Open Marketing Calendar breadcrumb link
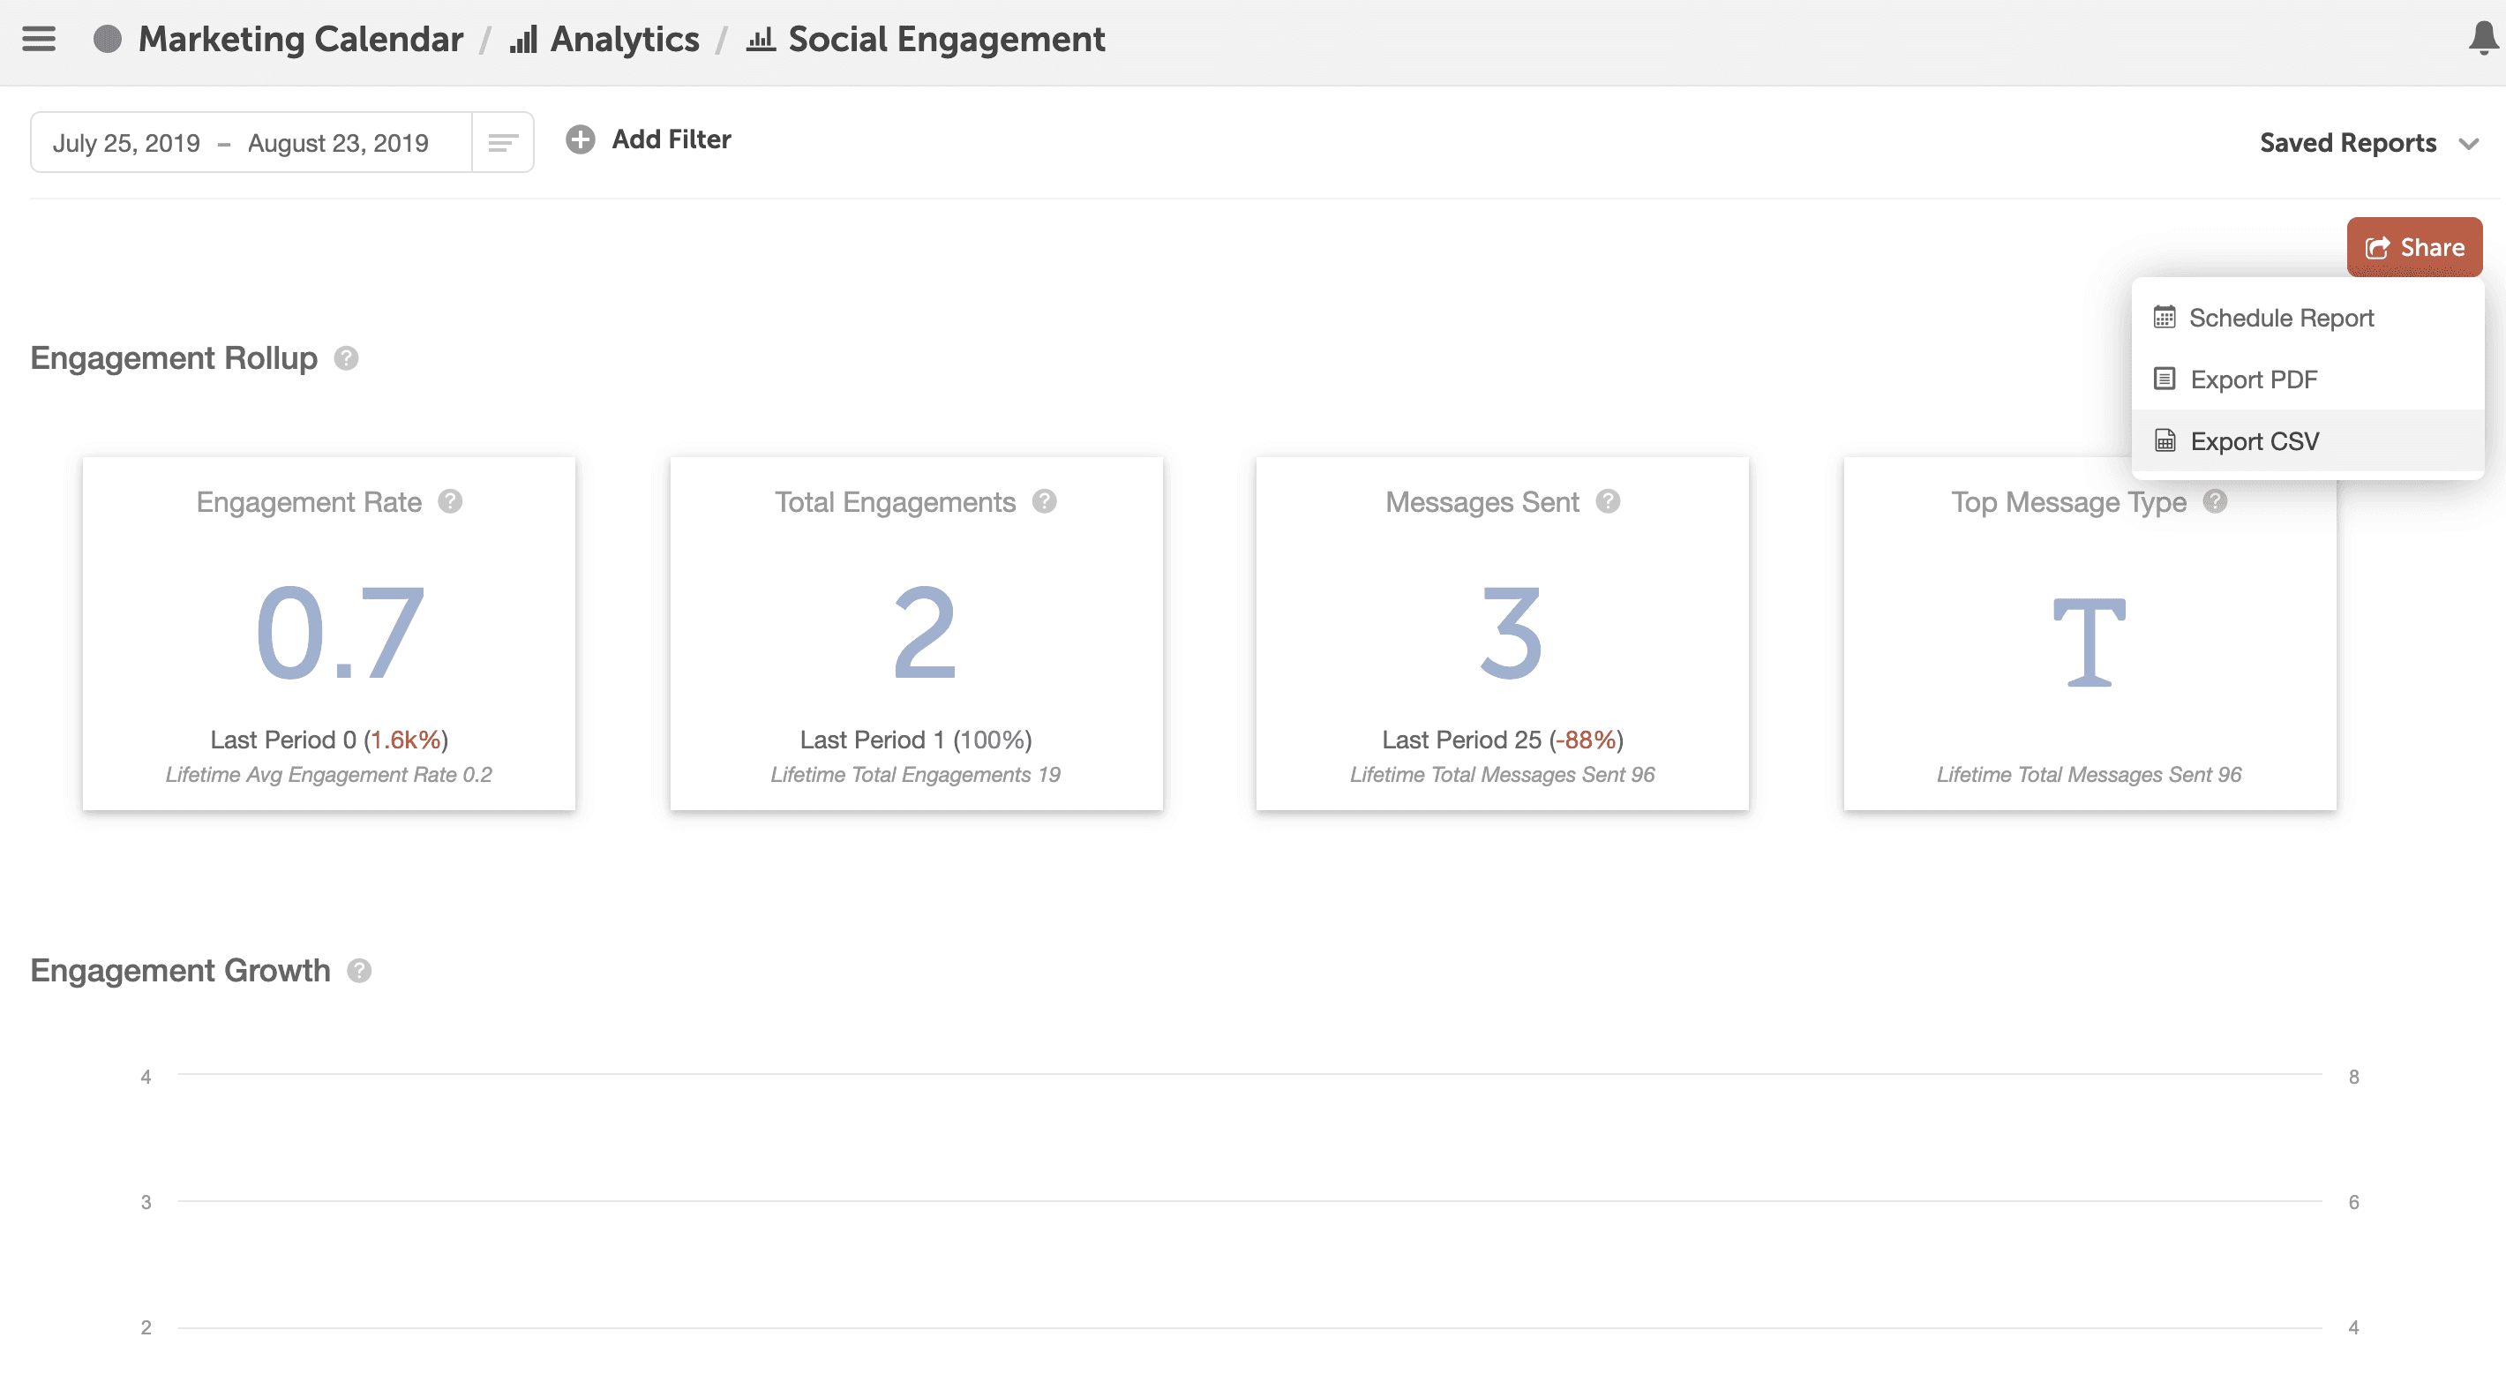The image size is (2506, 1375). pos(300,39)
